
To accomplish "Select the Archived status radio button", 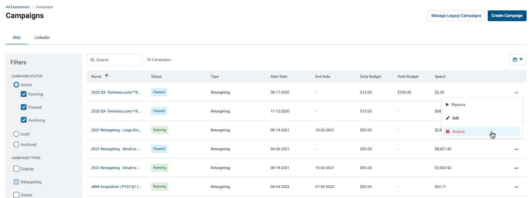I will (16, 144).
